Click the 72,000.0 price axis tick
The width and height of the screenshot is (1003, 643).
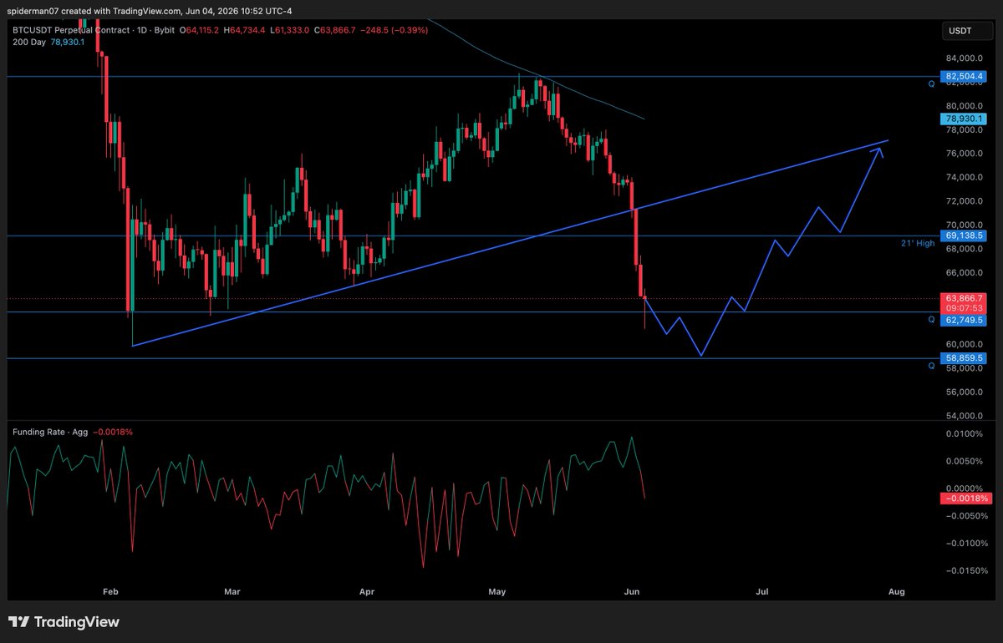[x=964, y=201]
